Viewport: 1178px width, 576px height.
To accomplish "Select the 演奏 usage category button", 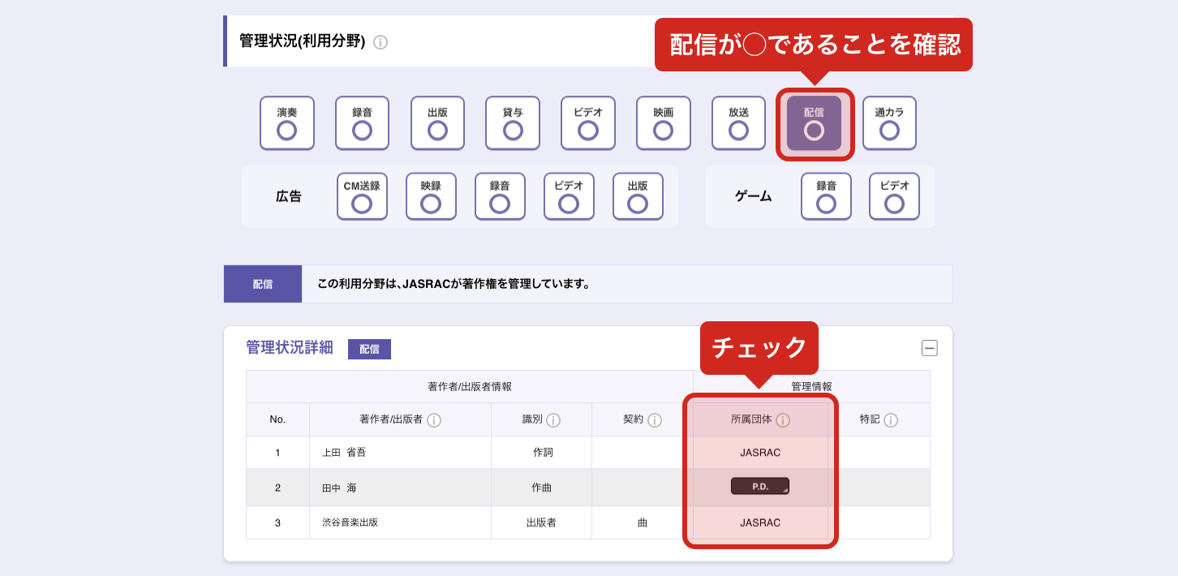I will pyautogui.click(x=286, y=123).
